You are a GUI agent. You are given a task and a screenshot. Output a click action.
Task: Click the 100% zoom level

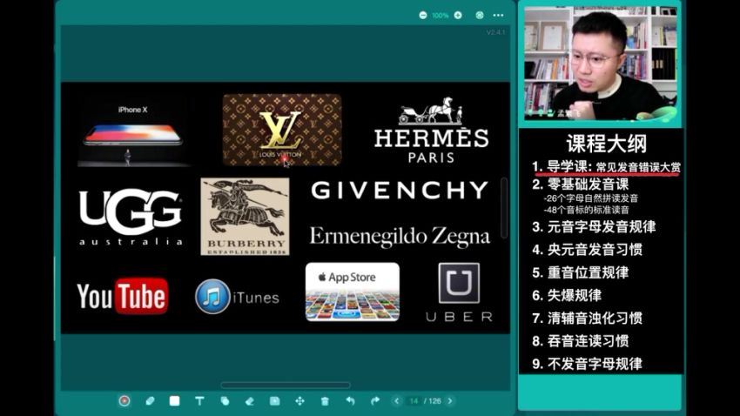[x=441, y=16]
